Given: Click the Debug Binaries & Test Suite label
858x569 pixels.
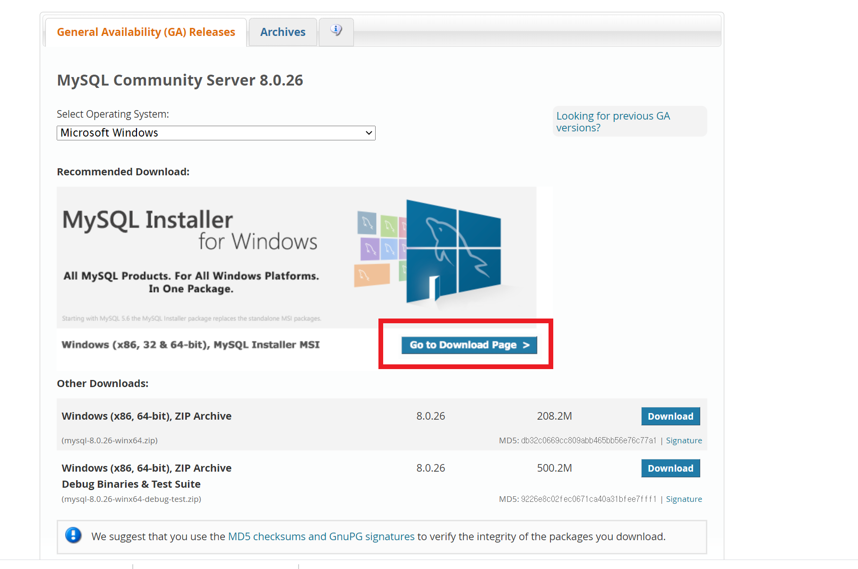Looking at the screenshot, I should pyautogui.click(x=131, y=484).
